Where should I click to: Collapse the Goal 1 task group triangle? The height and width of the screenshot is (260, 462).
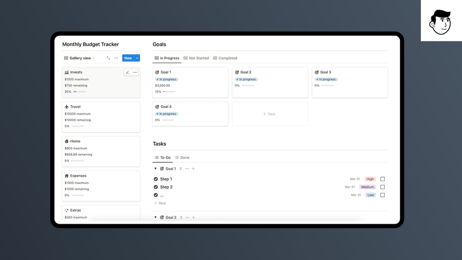[x=155, y=168]
